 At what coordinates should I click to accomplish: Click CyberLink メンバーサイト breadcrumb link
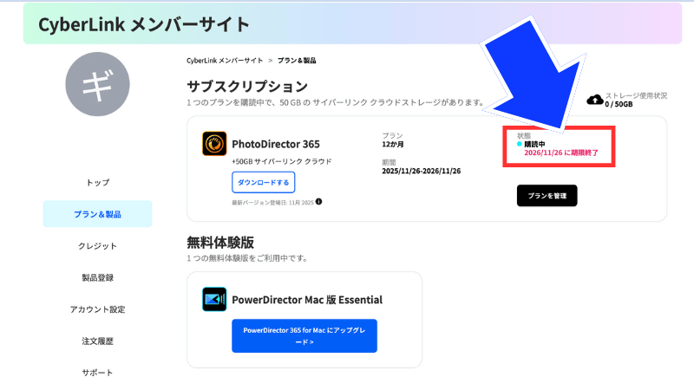(225, 61)
